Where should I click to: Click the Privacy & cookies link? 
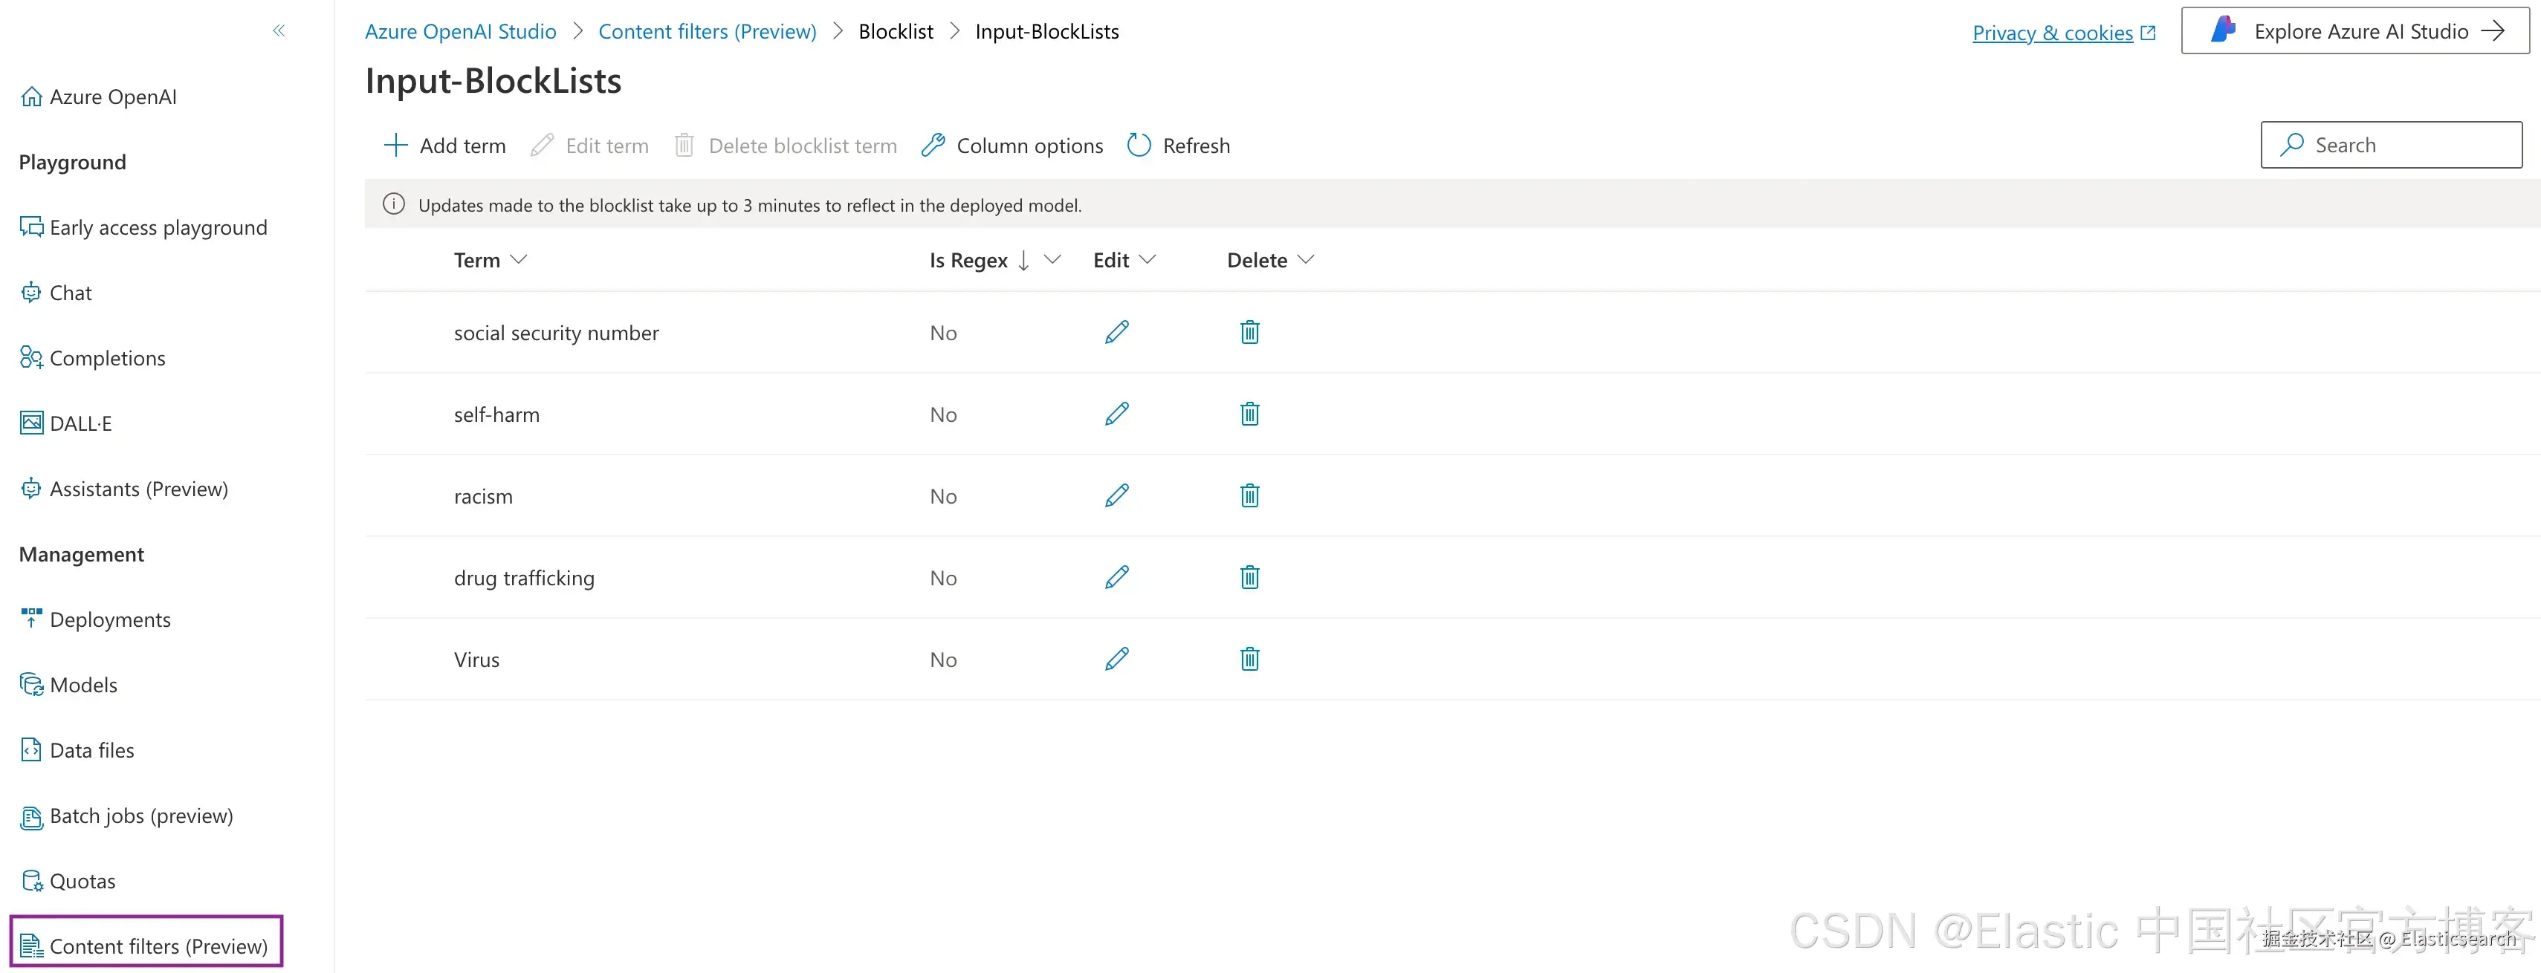pos(2052,33)
